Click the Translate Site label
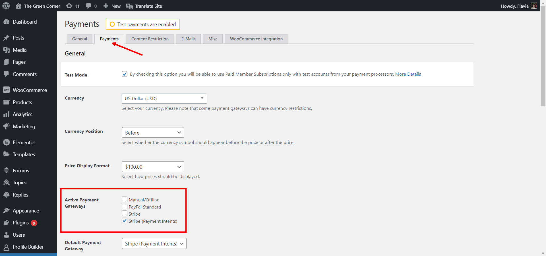The height and width of the screenshot is (256, 546). [x=148, y=6]
